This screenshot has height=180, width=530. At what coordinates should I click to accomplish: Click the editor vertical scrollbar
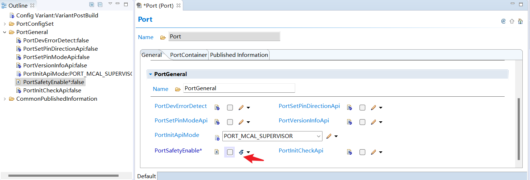pyautogui.click(x=519, y=129)
